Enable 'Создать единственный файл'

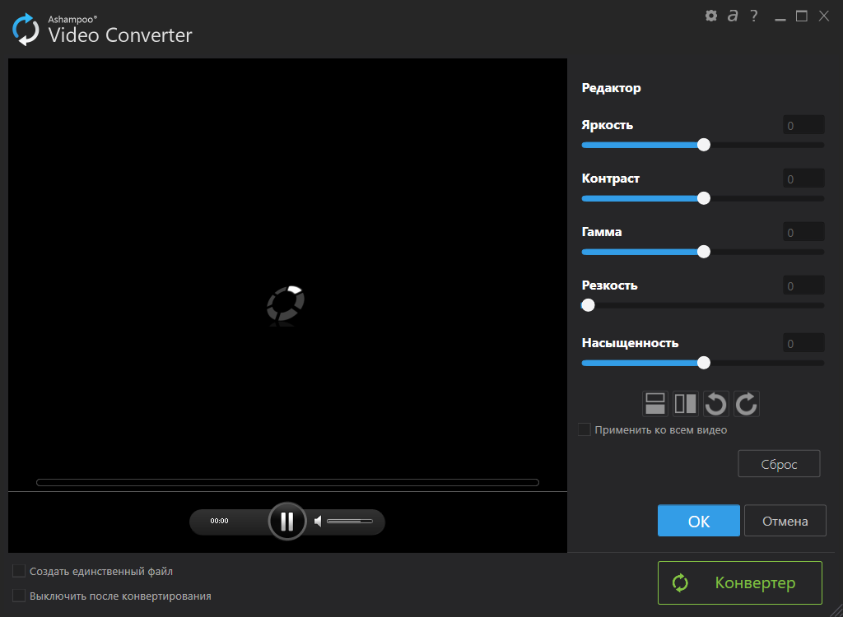coord(18,570)
